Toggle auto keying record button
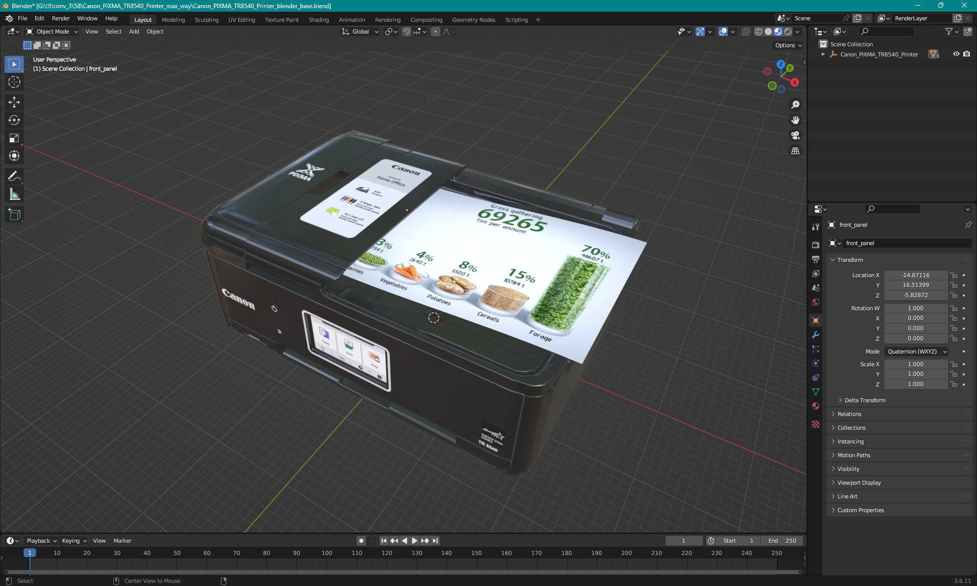Image resolution: width=977 pixels, height=586 pixels. (361, 541)
